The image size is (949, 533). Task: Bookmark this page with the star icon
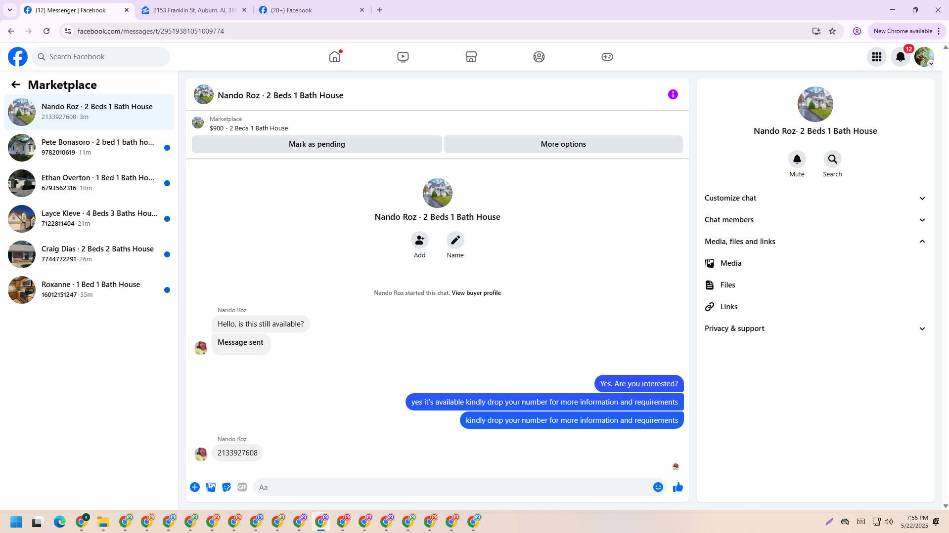pyautogui.click(x=832, y=31)
